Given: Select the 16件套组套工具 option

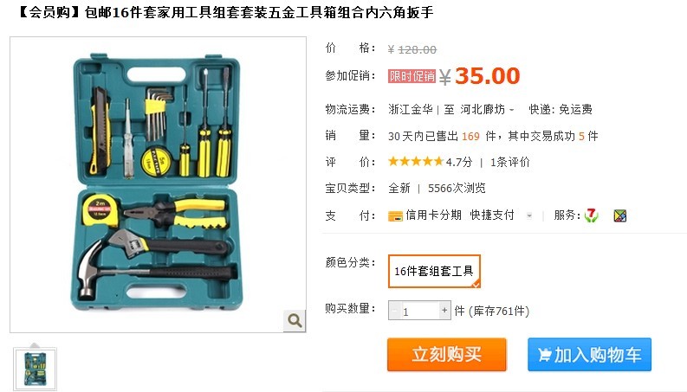Looking at the screenshot, I should coord(434,271).
